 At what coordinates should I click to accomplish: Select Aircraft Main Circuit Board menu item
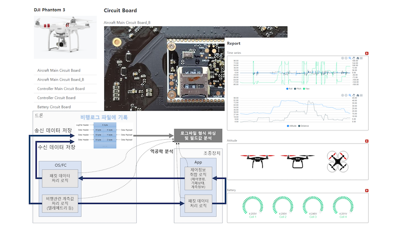59,70
